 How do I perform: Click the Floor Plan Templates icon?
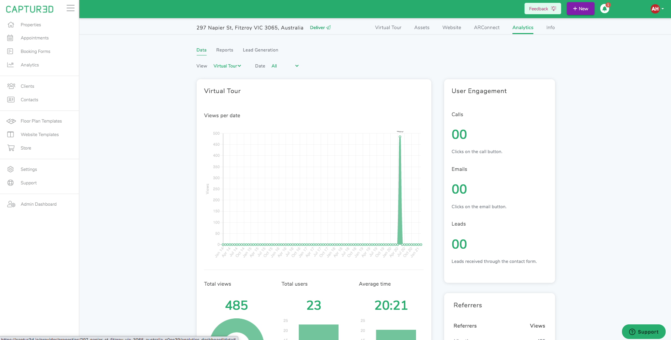pyautogui.click(x=11, y=121)
